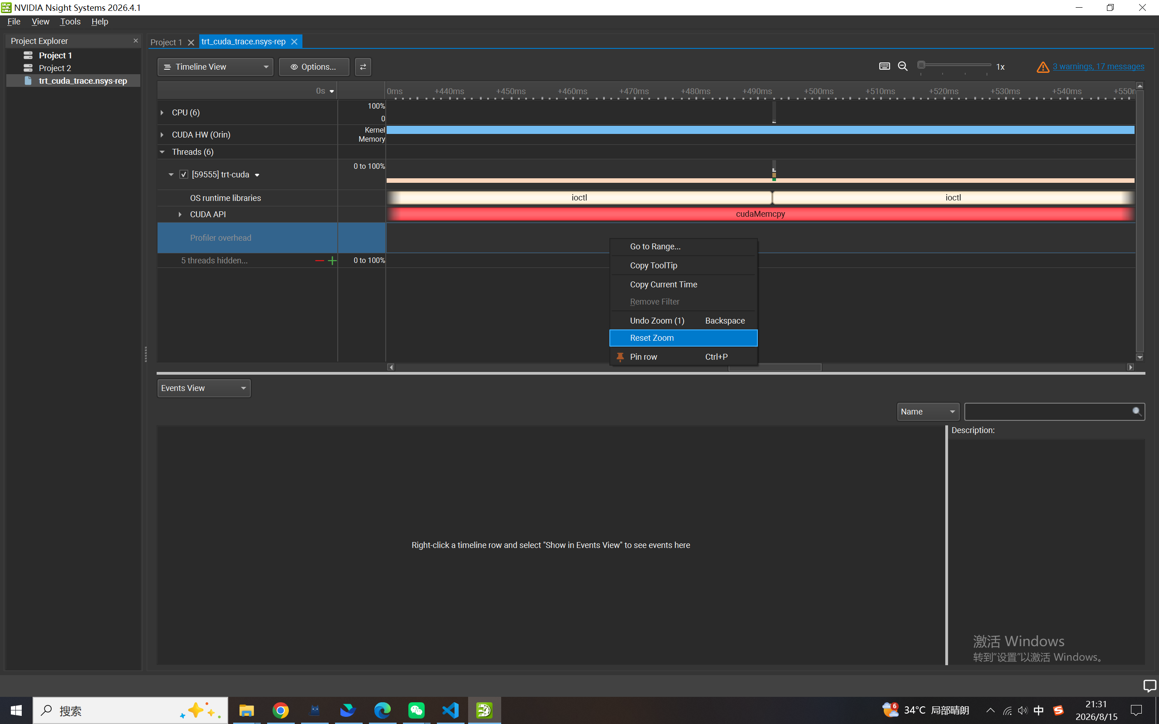The image size is (1159, 724).
Task: Expand the CUDA API row
Action: coord(180,214)
